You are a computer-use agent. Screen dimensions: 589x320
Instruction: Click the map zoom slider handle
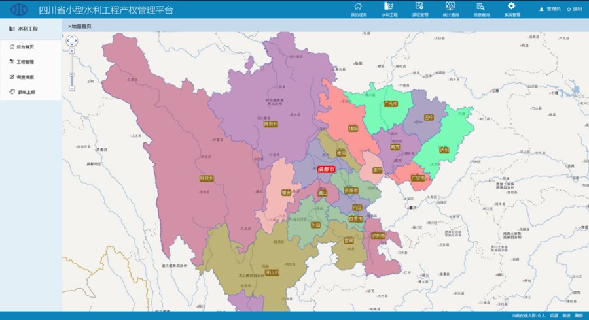[x=72, y=74]
